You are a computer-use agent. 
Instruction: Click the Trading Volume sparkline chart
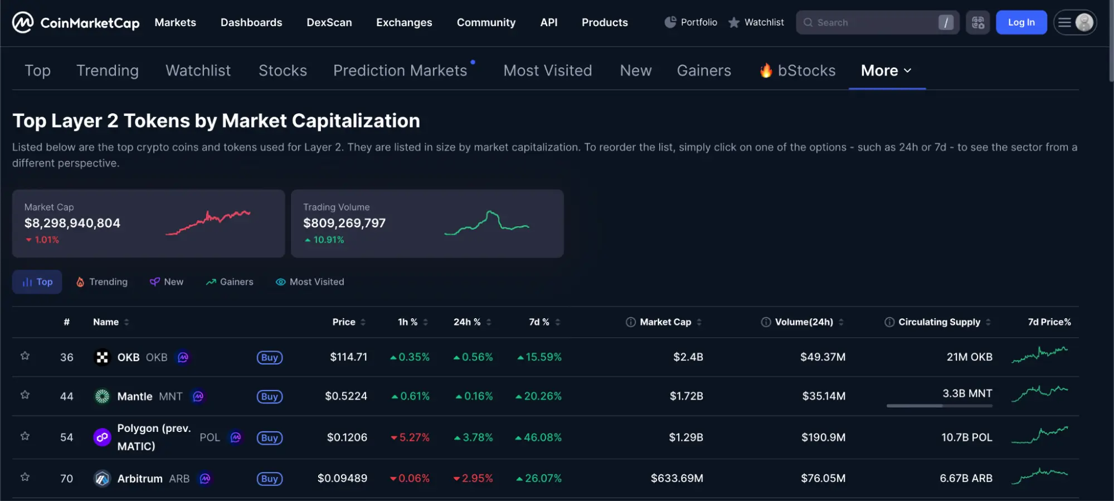point(487,223)
